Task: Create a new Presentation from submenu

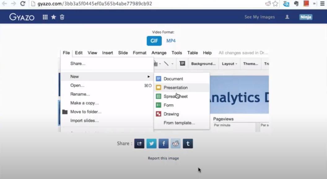Action: click(x=182, y=88)
